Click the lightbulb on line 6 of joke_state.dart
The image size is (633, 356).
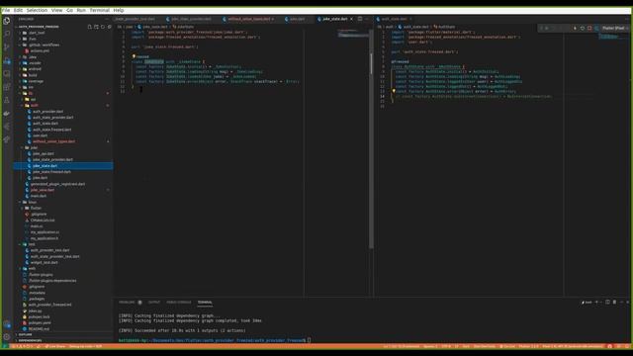click(x=134, y=56)
